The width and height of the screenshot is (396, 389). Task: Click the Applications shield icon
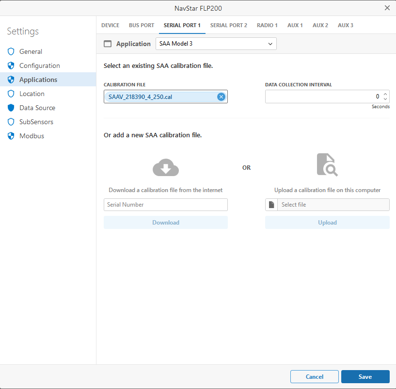point(11,80)
